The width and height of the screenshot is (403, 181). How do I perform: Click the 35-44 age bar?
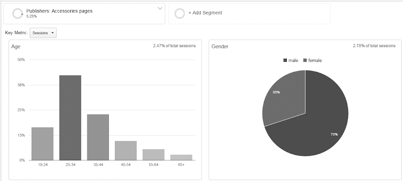98,137
